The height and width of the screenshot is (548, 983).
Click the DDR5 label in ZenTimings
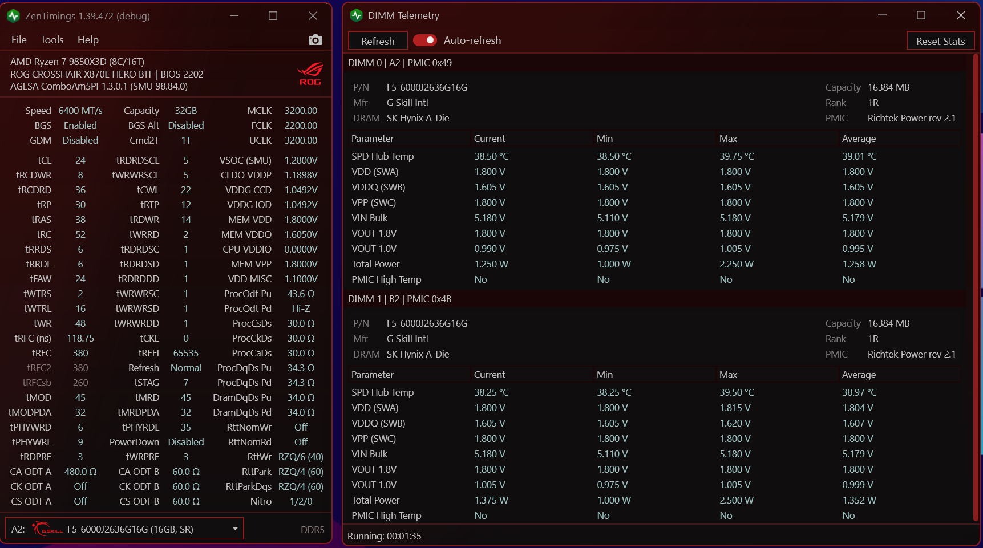point(312,530)
